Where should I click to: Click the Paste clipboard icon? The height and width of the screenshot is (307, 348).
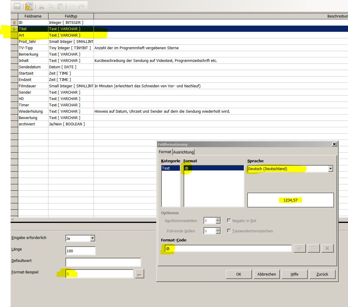tap(60, 6)
